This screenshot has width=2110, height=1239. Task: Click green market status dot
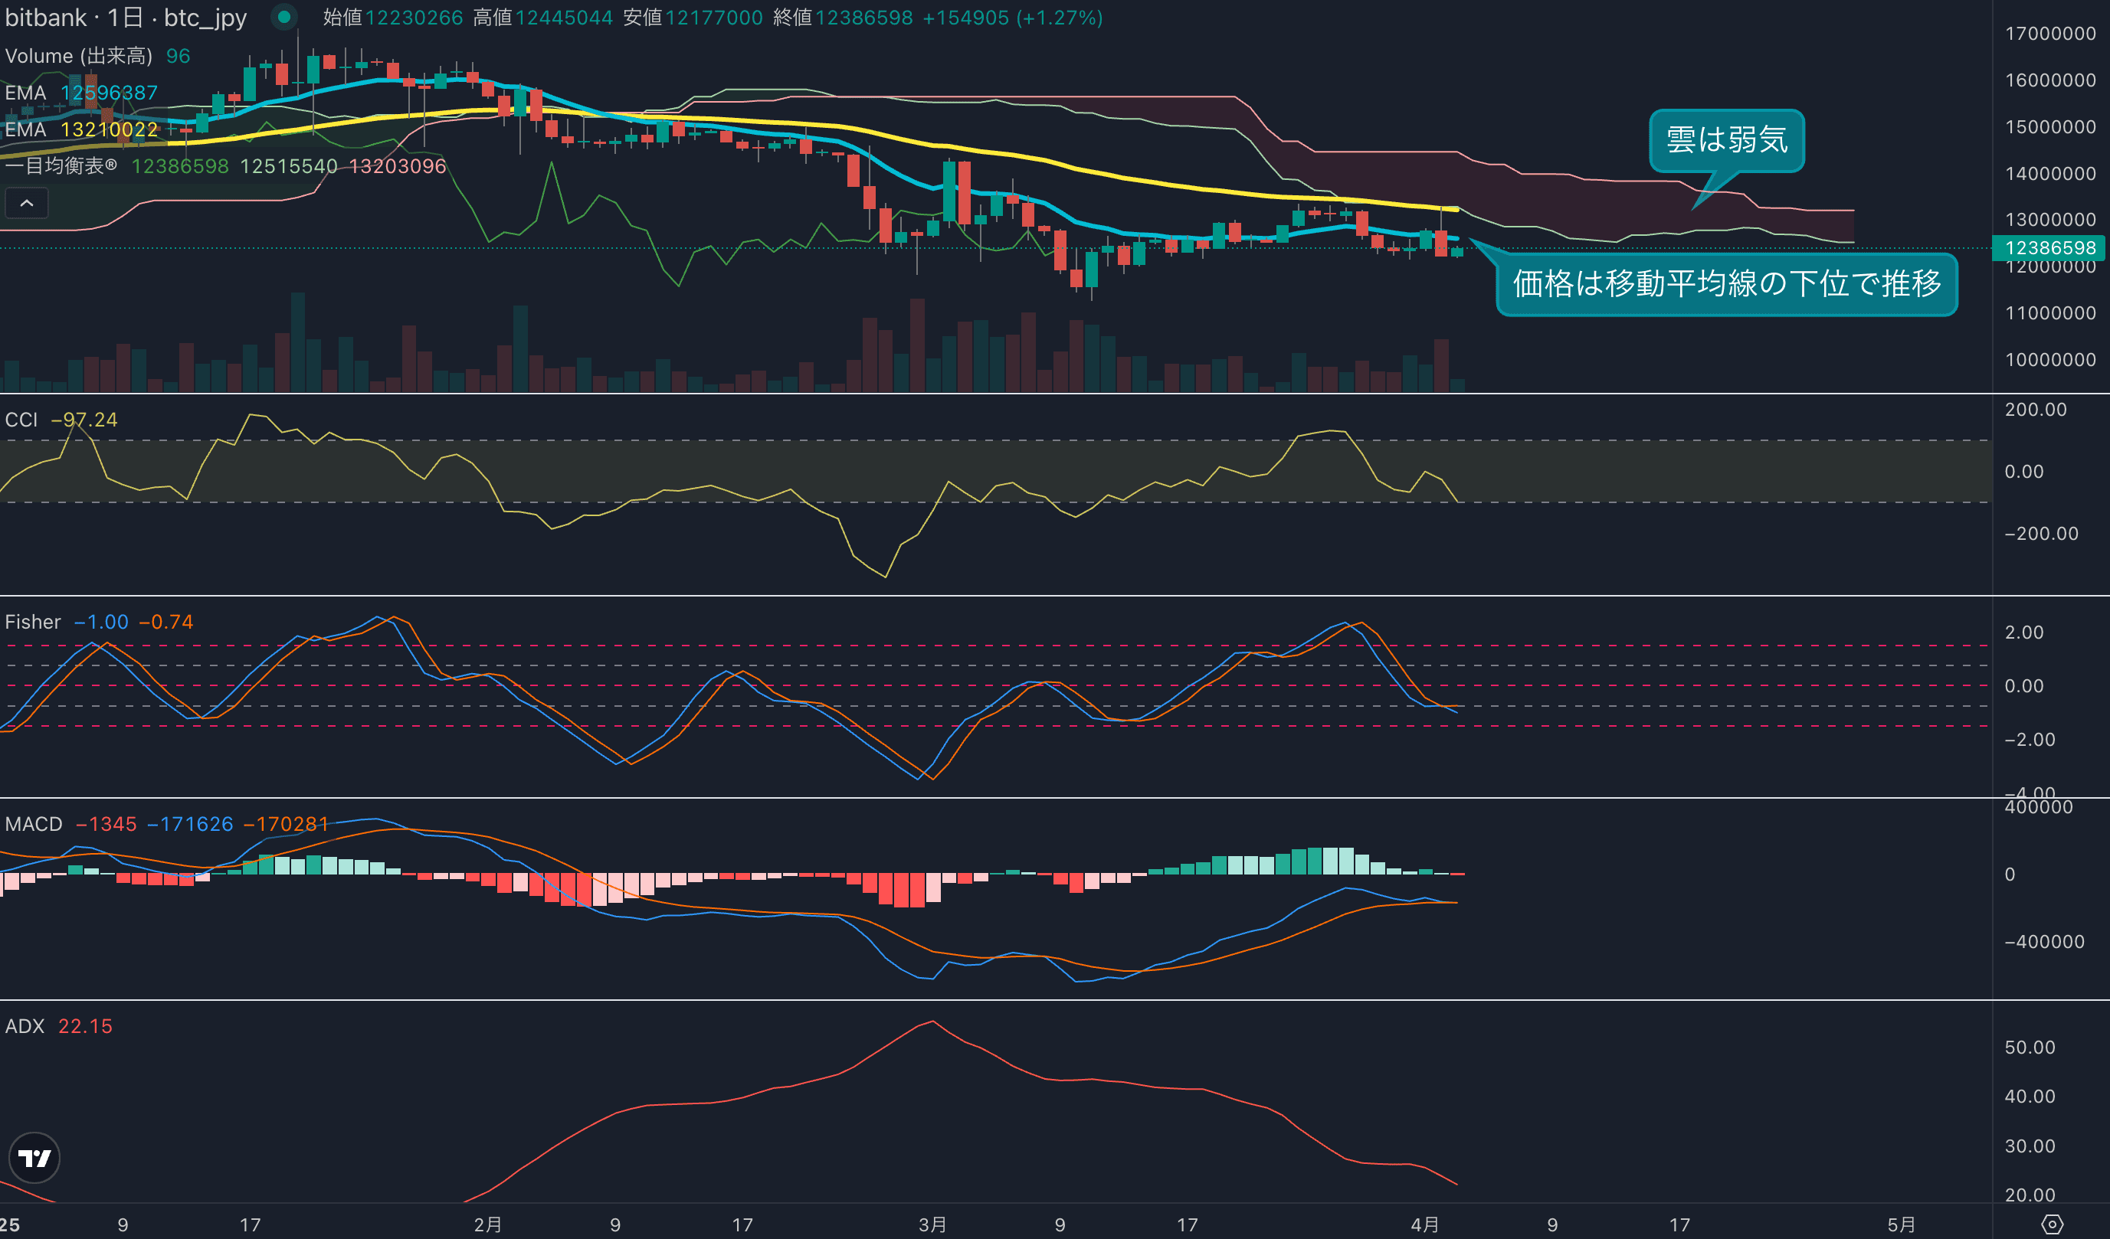(283, 17)
